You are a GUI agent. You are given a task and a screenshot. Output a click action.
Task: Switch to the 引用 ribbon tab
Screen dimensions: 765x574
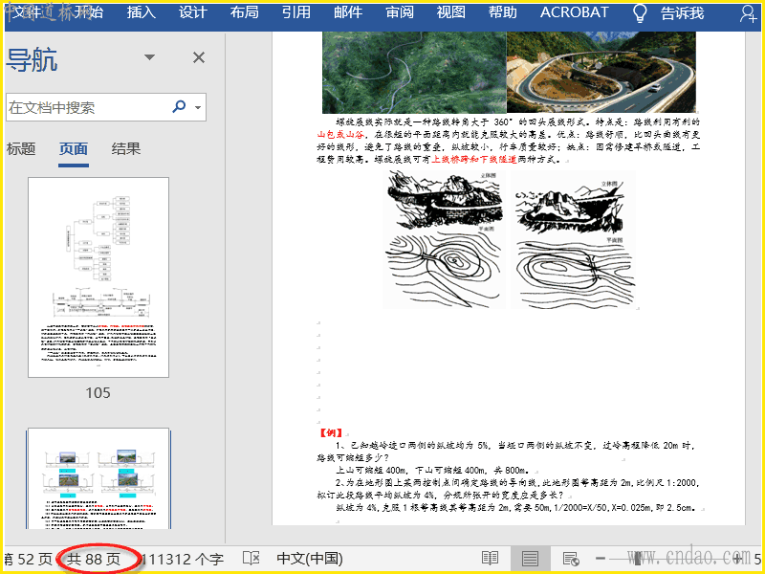pyautogui.click(x=296, y=12)
